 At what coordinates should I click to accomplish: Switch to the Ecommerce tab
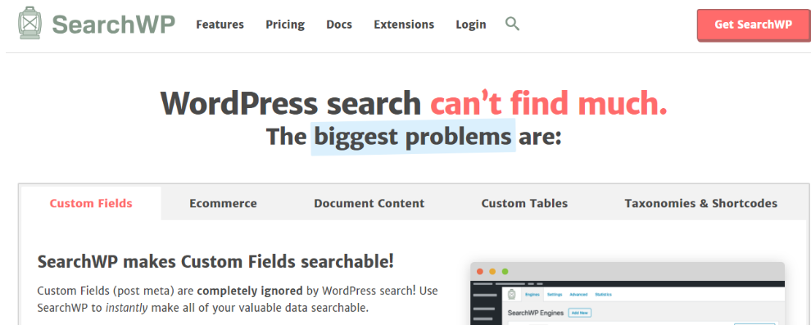[x=223, y=203]
